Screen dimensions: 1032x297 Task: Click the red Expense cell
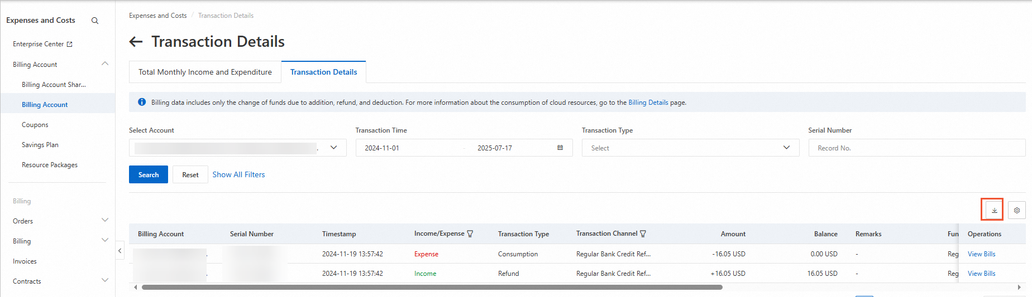(x=426, y=254)
